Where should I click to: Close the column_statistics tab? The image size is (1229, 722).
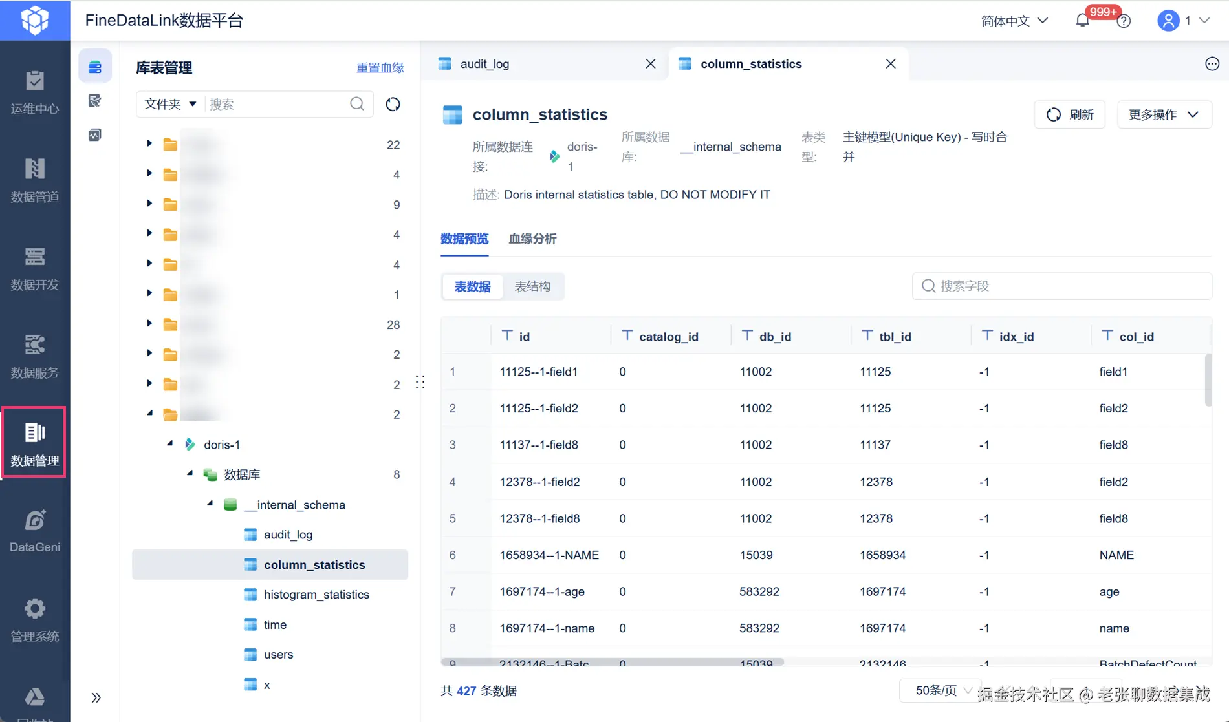click(x=891, y=63)
